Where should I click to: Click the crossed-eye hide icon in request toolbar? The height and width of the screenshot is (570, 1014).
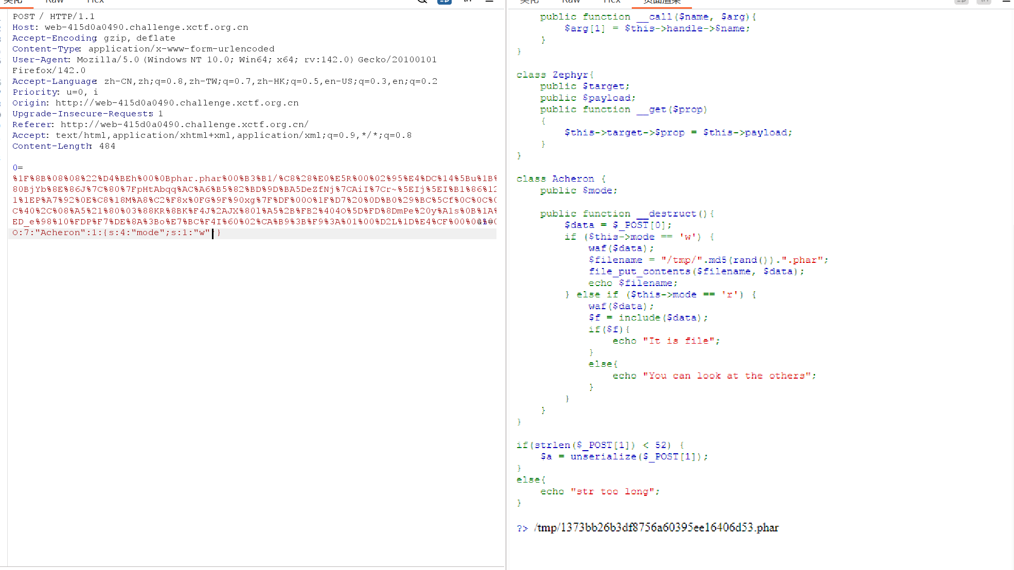pyautogui.click(x=422, y=2)
